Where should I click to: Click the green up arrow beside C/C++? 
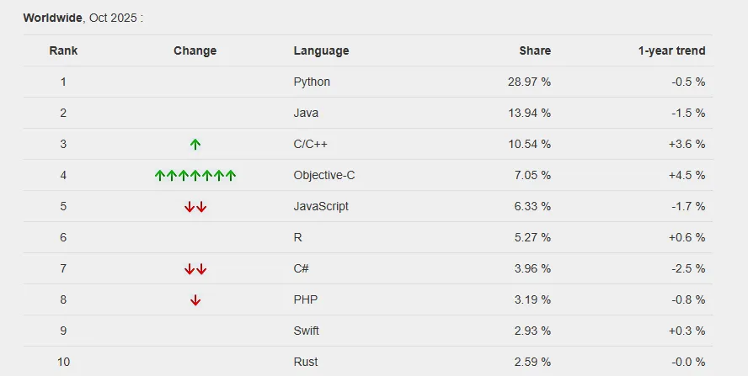coord(195,144)
